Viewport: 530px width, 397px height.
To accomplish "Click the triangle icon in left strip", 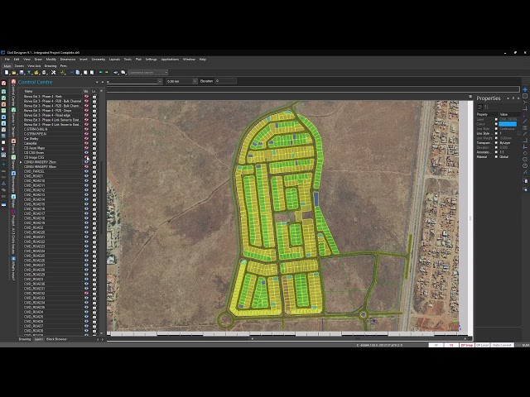I will pyautogui.click(x=3, y=184).
